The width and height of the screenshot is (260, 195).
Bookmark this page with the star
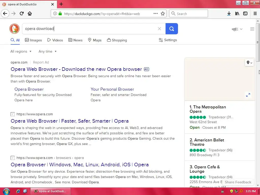(163, 14)
